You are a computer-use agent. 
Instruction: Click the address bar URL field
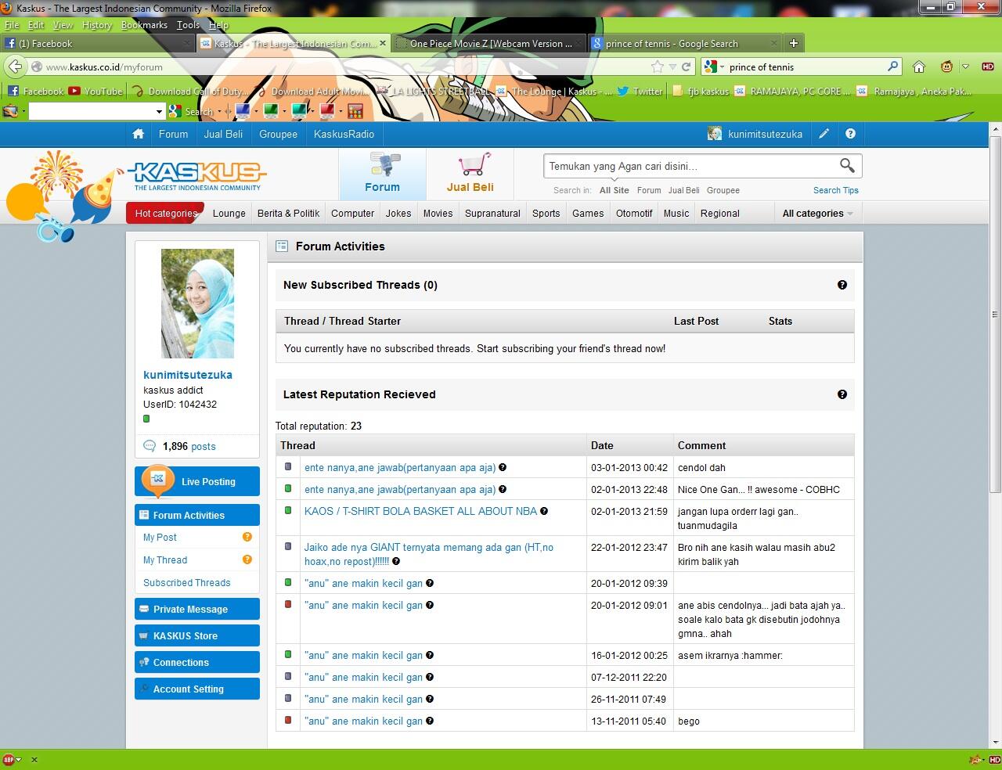point(344,67)
